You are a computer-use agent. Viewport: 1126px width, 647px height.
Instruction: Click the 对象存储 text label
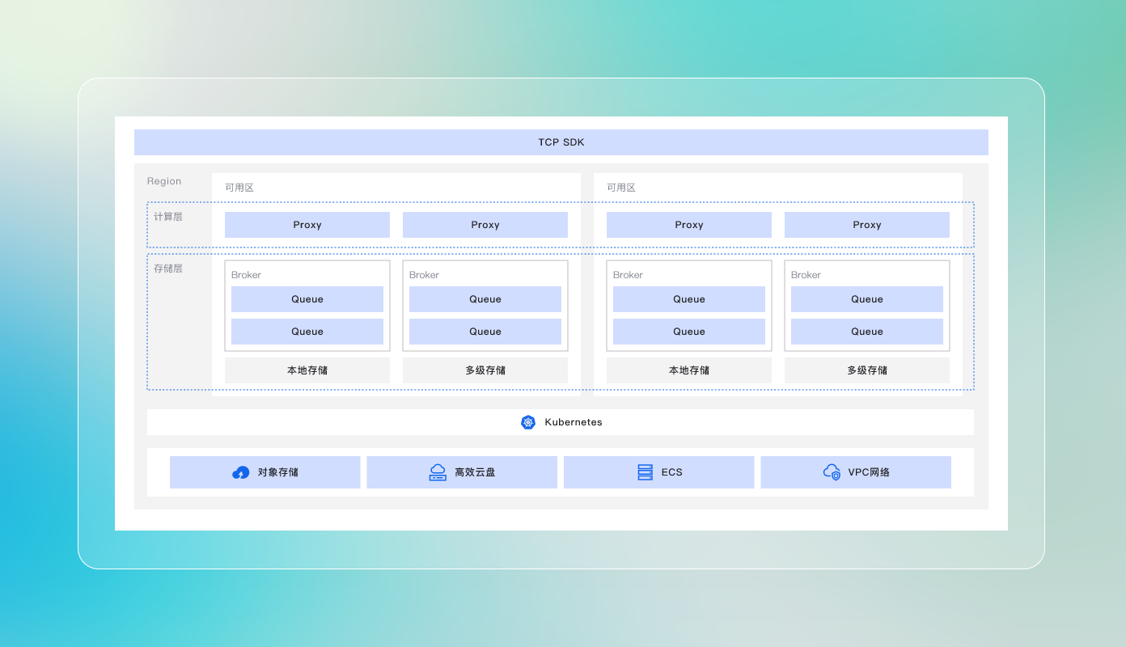(x=278, y=472)
